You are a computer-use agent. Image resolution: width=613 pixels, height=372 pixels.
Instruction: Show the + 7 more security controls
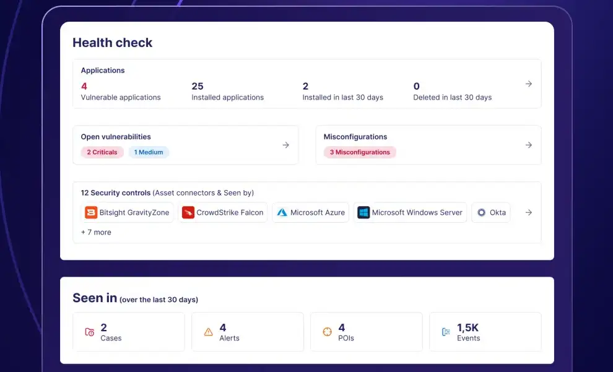click(x=96, y=232)
